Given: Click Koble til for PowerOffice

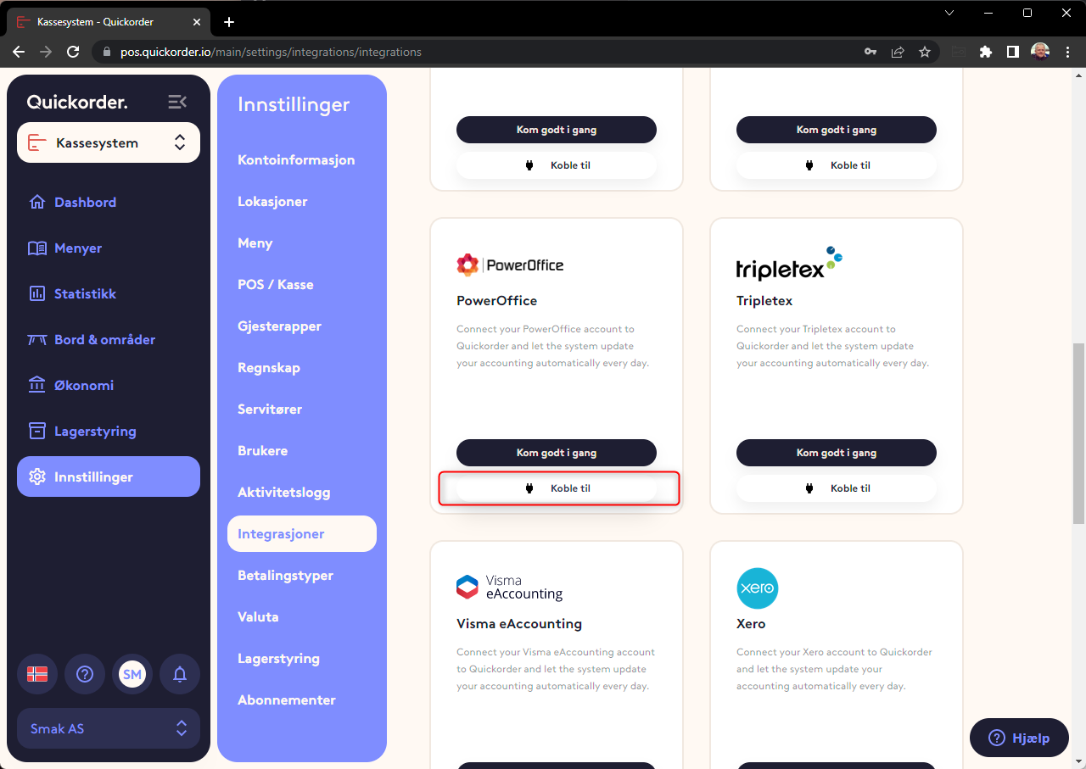Looking at the screenshot, I should 557,488.
